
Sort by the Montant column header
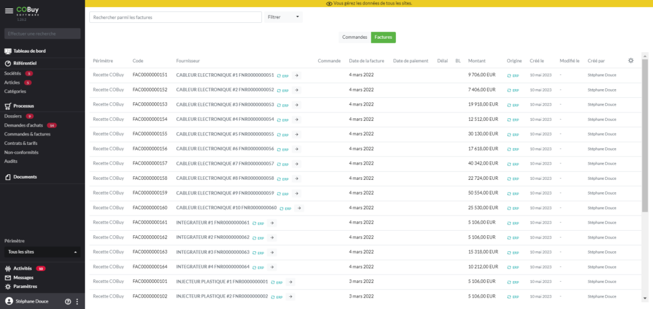(476, 61)
